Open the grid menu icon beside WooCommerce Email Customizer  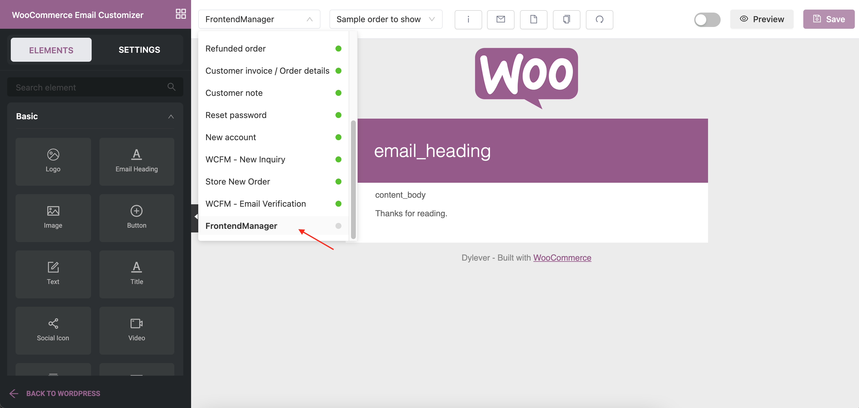(181, 14)
